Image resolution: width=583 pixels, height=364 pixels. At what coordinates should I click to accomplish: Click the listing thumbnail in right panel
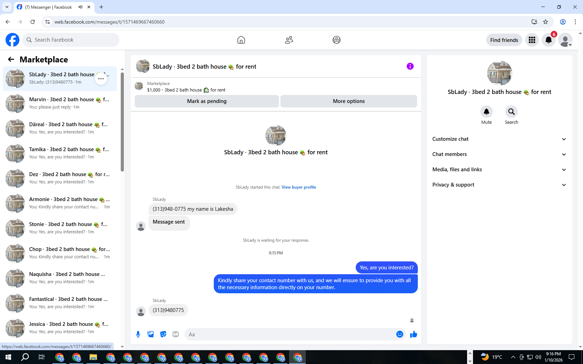(499, 73)
